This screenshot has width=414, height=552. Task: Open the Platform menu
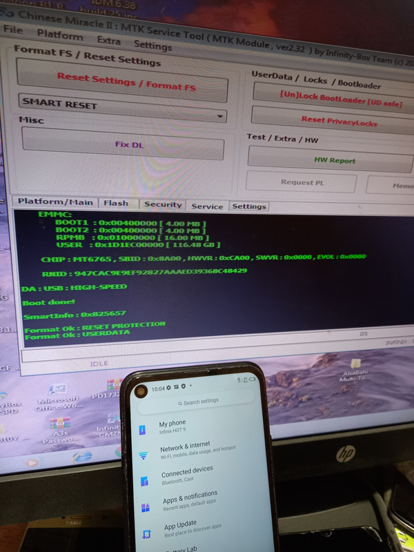pos(60,35)
